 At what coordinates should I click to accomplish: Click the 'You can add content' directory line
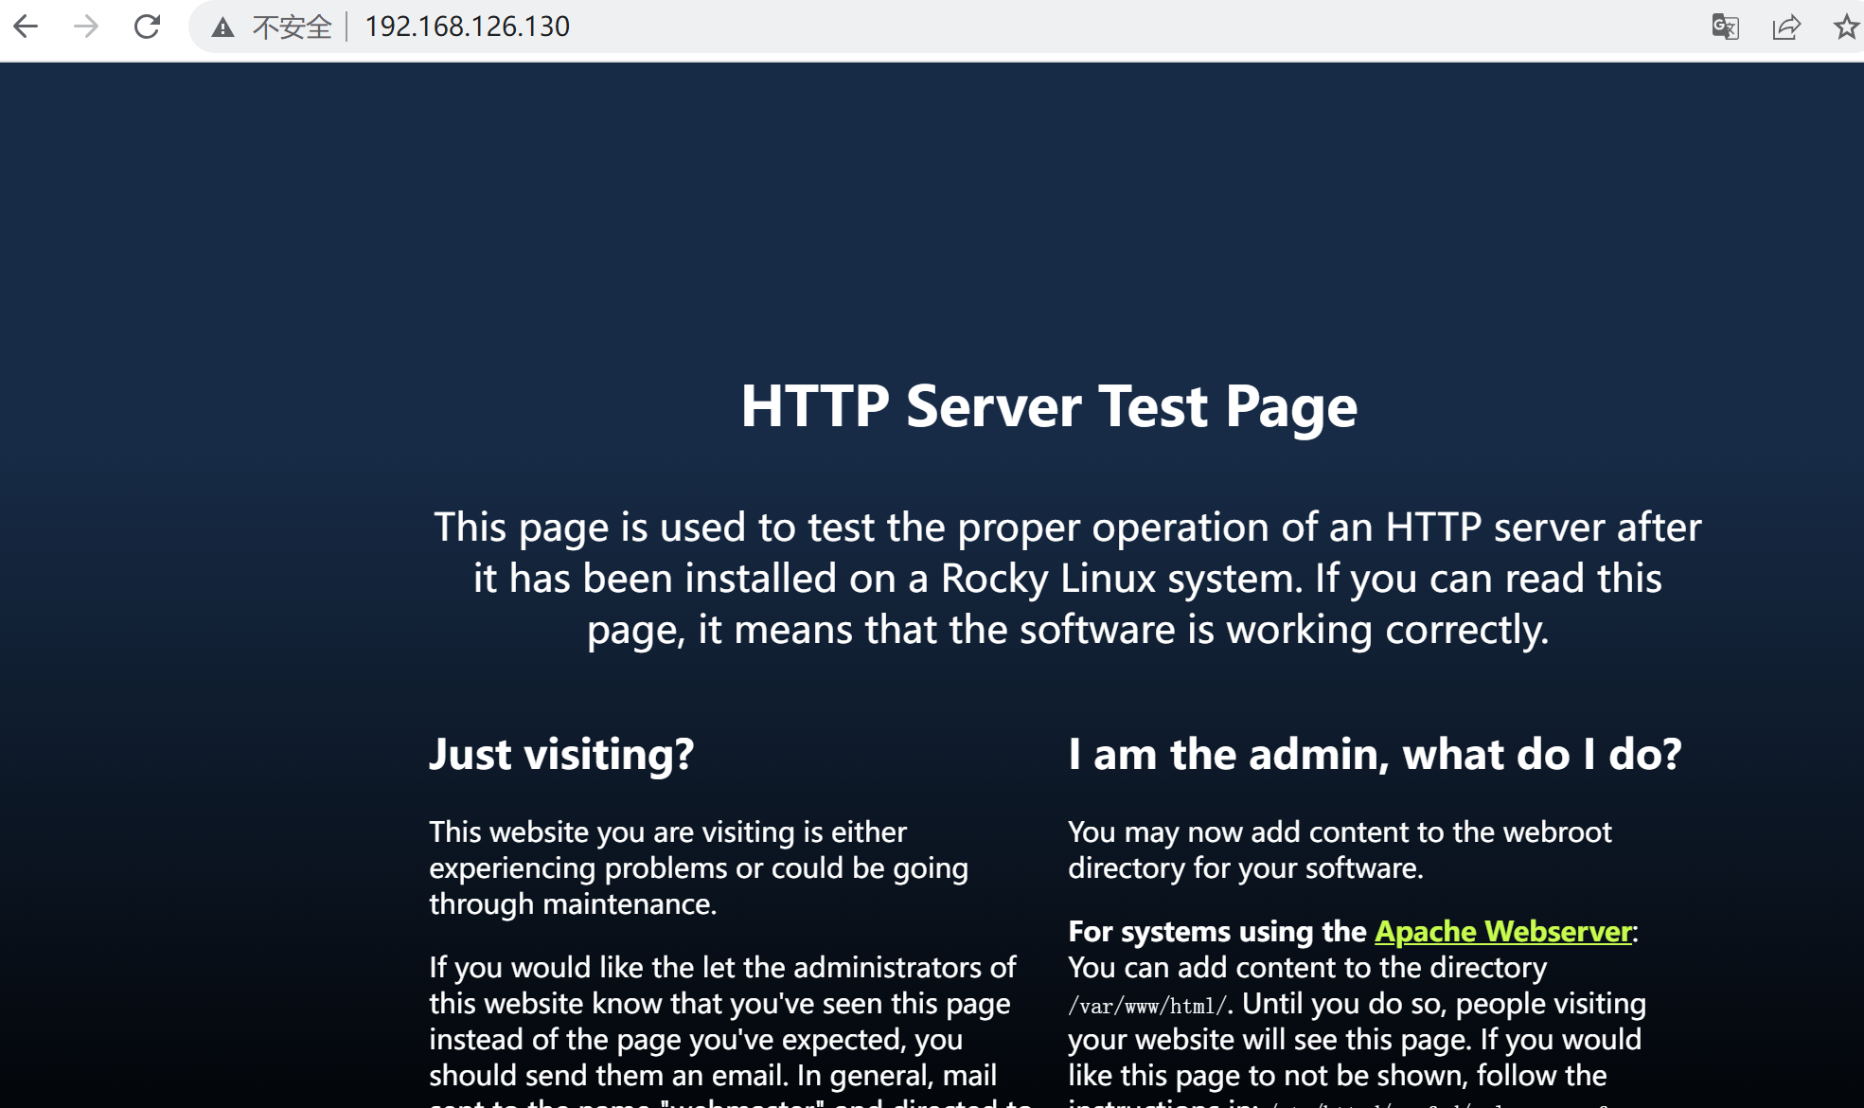point(1306,967)
